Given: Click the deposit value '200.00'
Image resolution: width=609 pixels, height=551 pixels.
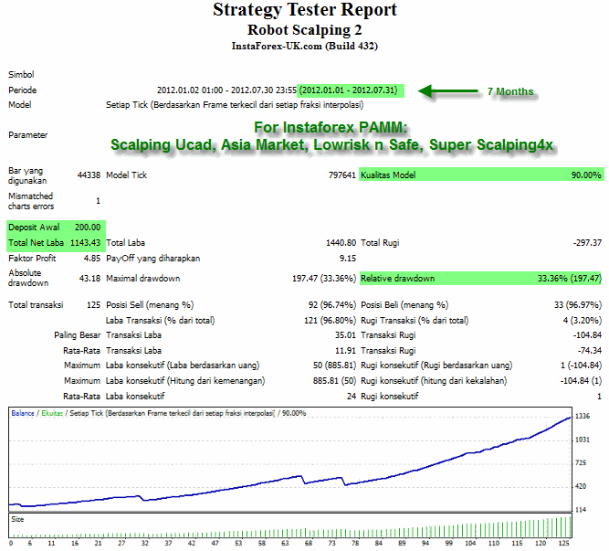Looking at the screenshot, I should (x=88, y=228).
